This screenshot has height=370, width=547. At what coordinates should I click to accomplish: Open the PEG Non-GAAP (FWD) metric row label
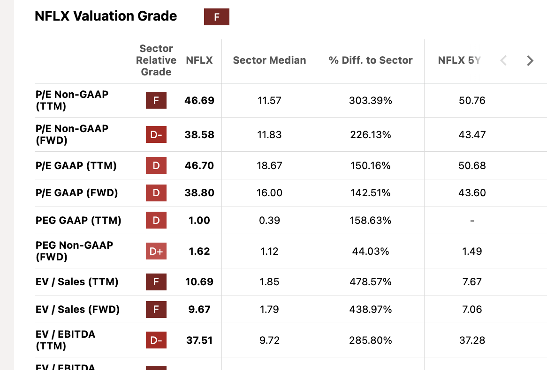(x=74, y=251)
